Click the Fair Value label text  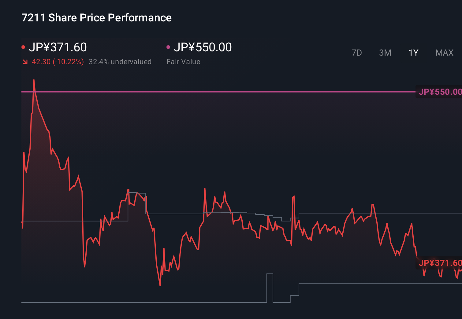[183, 61]
